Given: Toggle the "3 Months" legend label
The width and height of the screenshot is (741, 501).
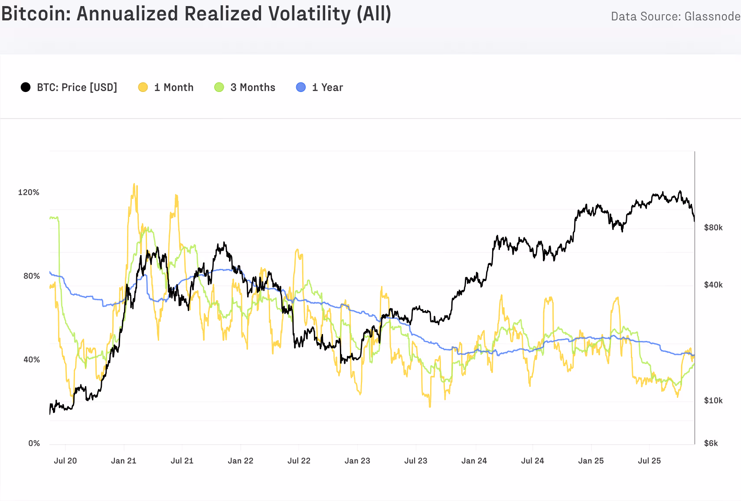Looking at the screenshot, I should [253, 87].
